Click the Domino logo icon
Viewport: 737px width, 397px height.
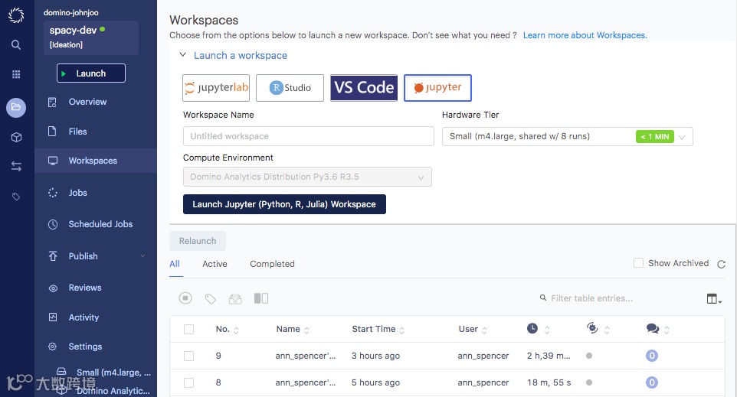pos(16,15)
